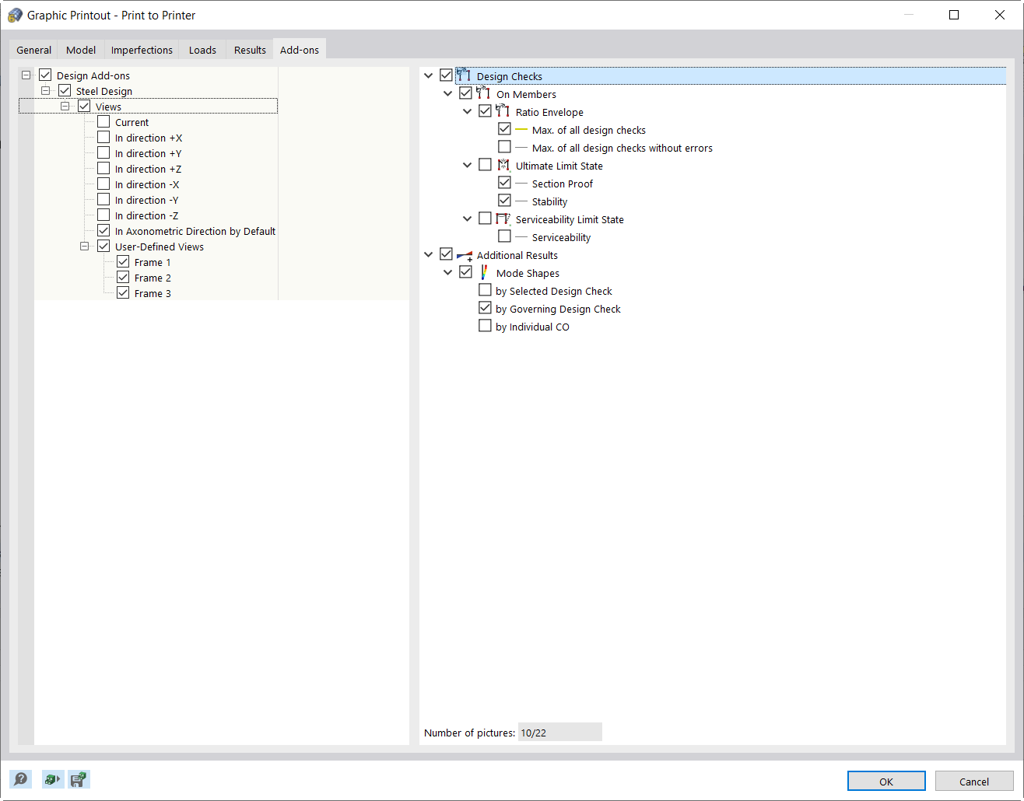Click the Mode Shapes rainbow icon
The width and height of the screenshot is (1024, 801).
pos(483,272)
